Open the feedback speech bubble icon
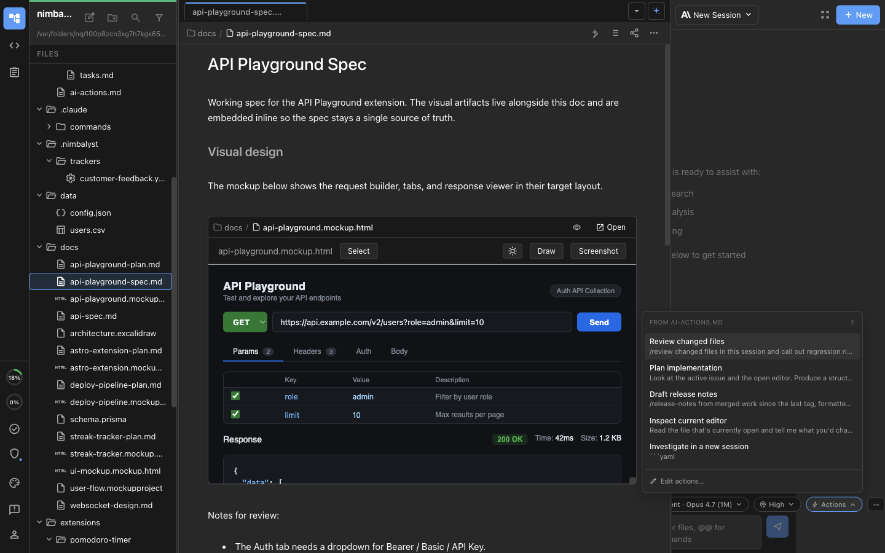The width and height of the screenshot is (885, 553). tap(14, 509)
